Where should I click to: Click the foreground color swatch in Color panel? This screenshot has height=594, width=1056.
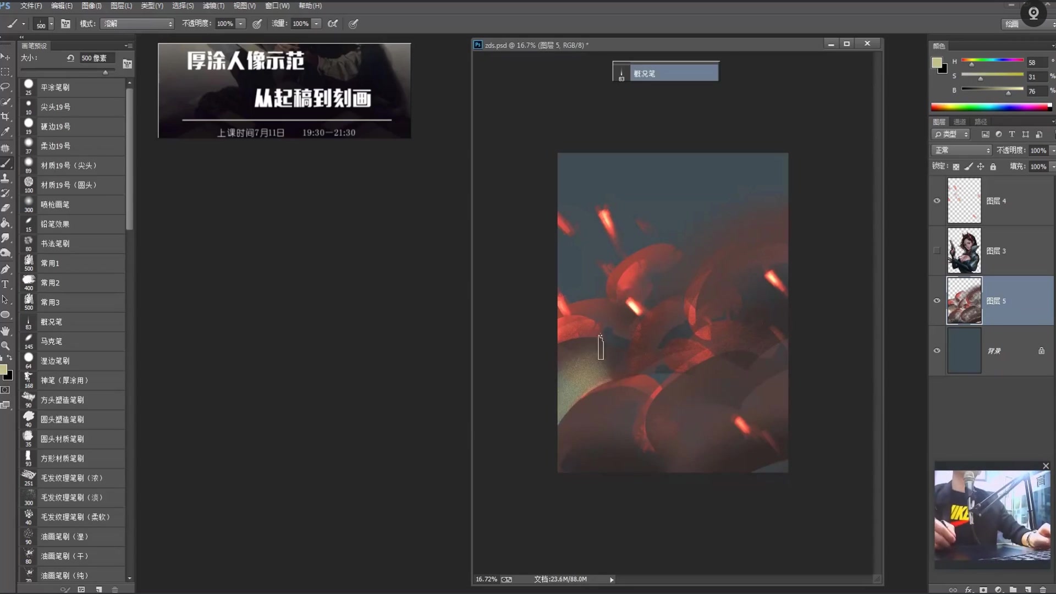coord(936,63)
